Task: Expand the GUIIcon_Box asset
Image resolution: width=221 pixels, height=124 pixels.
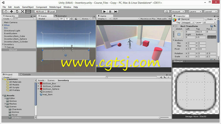Action: [38, 83]
